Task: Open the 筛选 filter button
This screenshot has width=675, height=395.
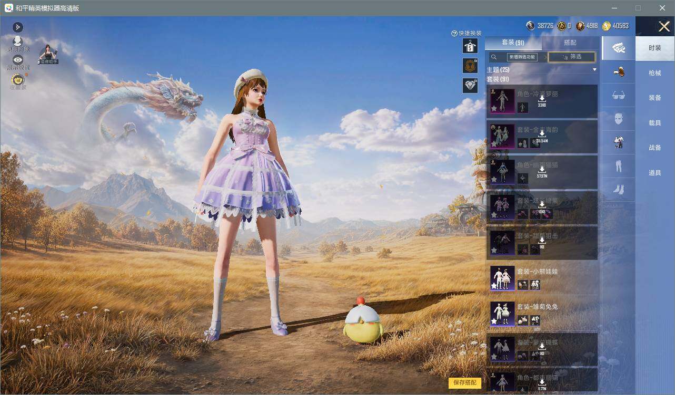Action: 572,57
